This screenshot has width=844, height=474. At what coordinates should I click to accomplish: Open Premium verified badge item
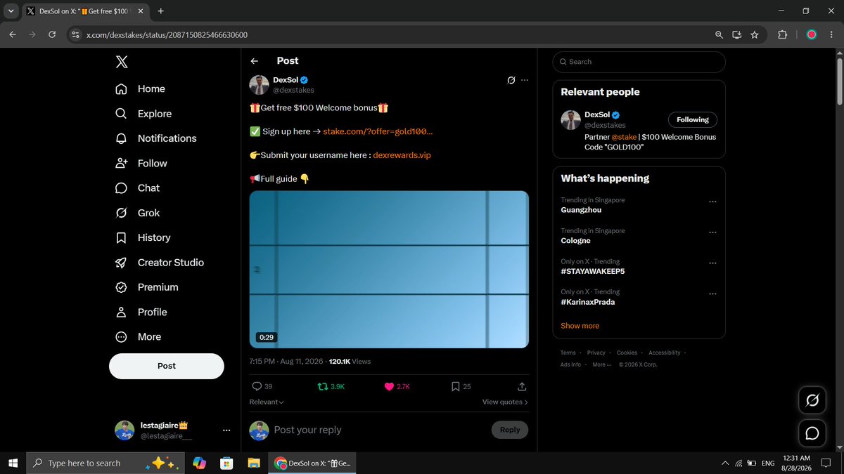pyautogui.click(x=147, y=287)
